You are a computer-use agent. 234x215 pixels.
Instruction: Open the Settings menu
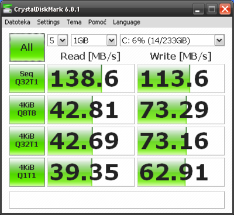[49, 22]
